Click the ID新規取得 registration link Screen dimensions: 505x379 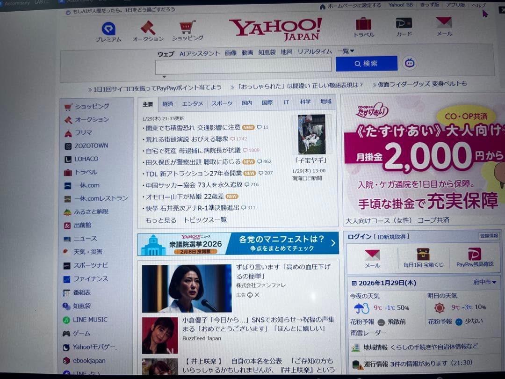(x=392, y=237)
